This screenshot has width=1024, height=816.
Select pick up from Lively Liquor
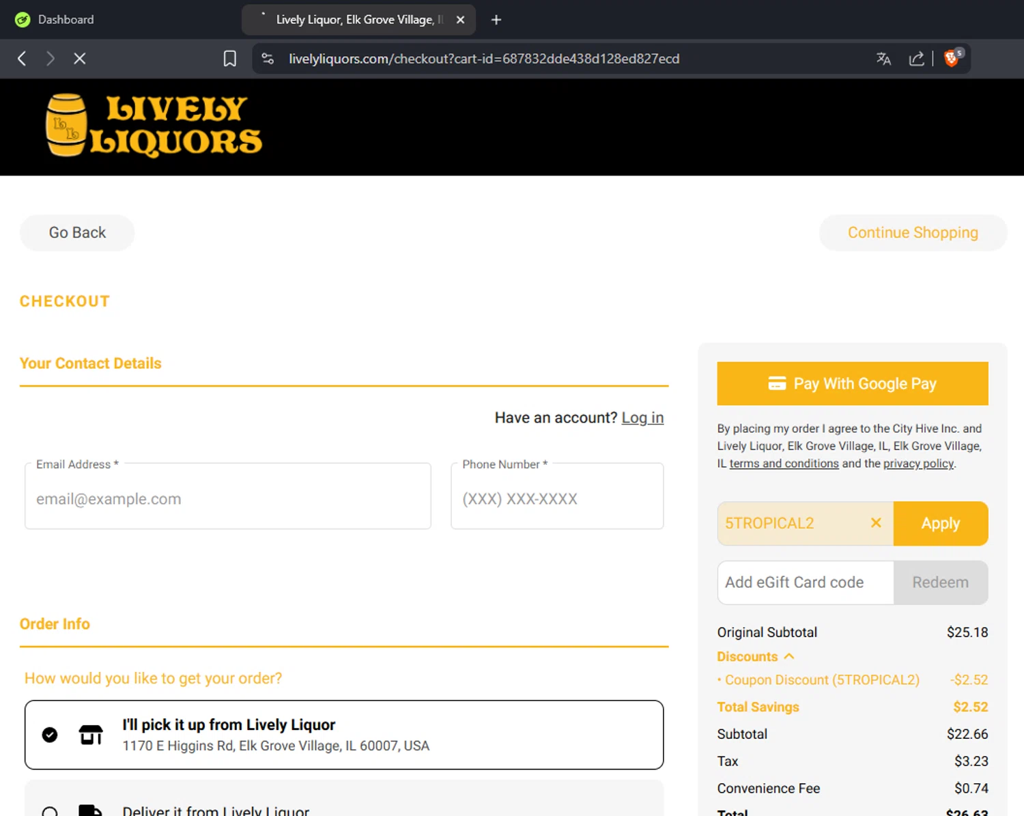point(344,735)
